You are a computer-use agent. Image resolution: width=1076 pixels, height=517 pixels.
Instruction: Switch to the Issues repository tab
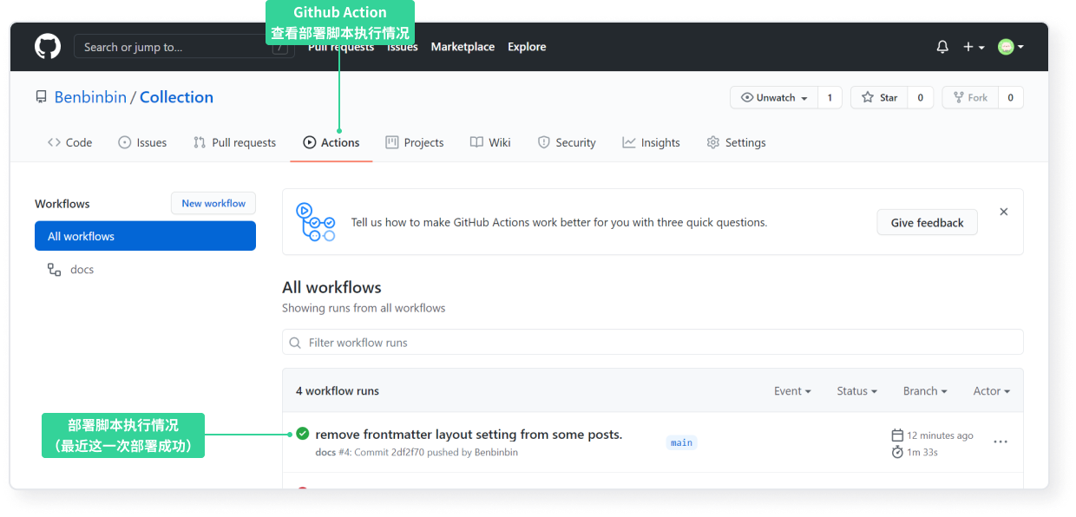pos(142,142)
